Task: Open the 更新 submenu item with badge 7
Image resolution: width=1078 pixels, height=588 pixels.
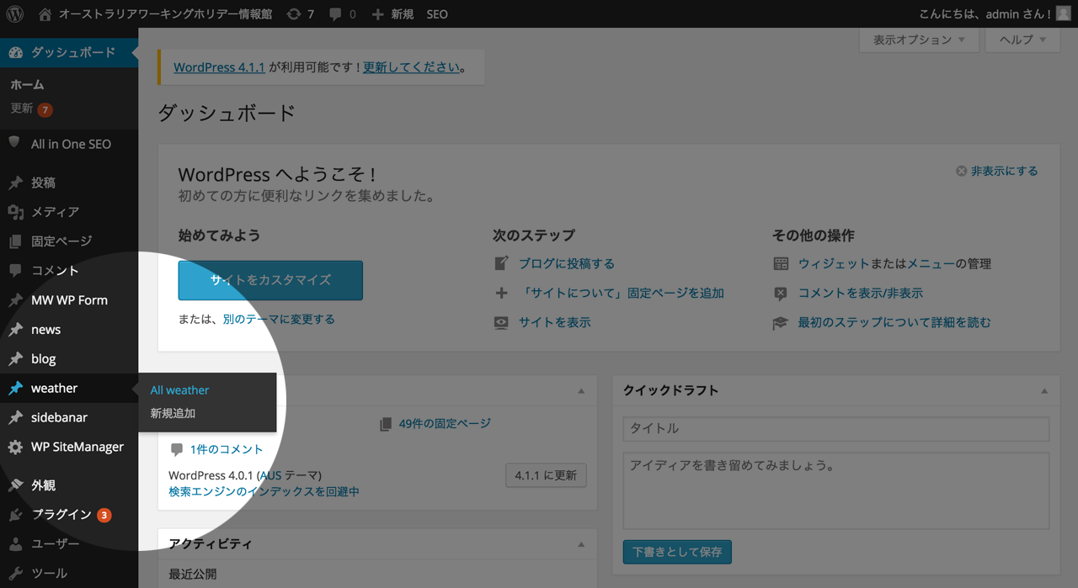Action: tap(31, 109)
